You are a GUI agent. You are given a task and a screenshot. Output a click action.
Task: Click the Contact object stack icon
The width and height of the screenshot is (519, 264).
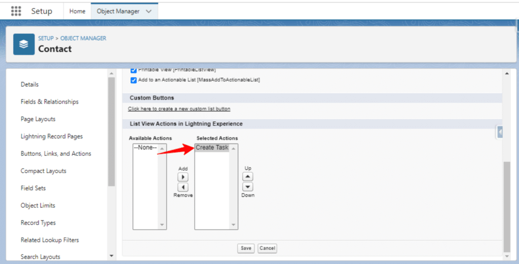pos(24,45)
